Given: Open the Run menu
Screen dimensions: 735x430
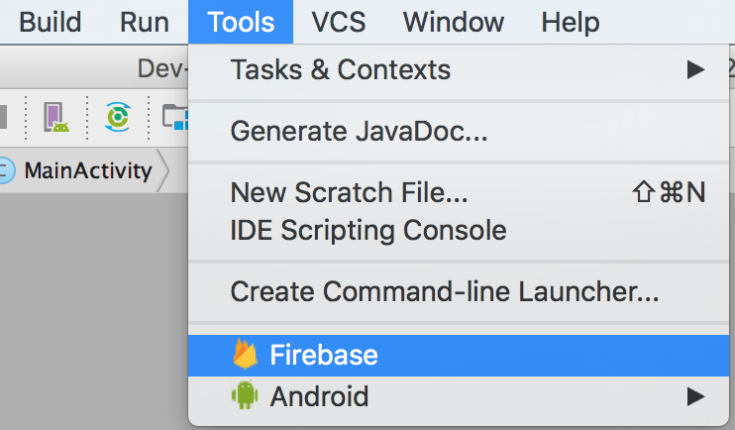Looking at the screenshot, I should click(145, 22).
